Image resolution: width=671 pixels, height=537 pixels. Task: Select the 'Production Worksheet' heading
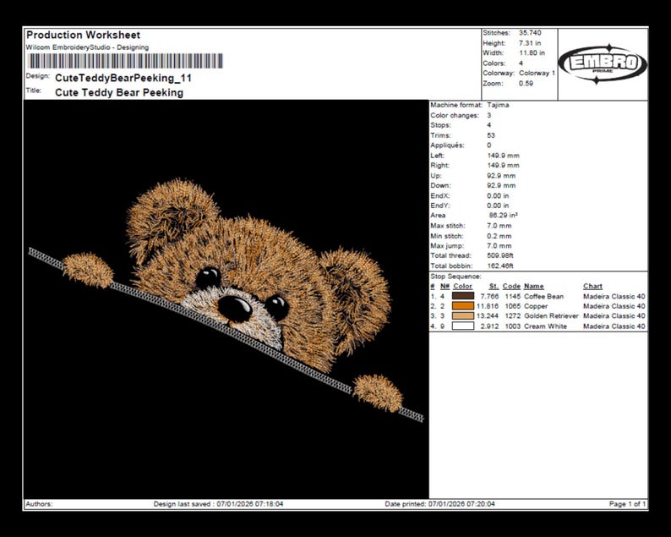click(84, 36)
